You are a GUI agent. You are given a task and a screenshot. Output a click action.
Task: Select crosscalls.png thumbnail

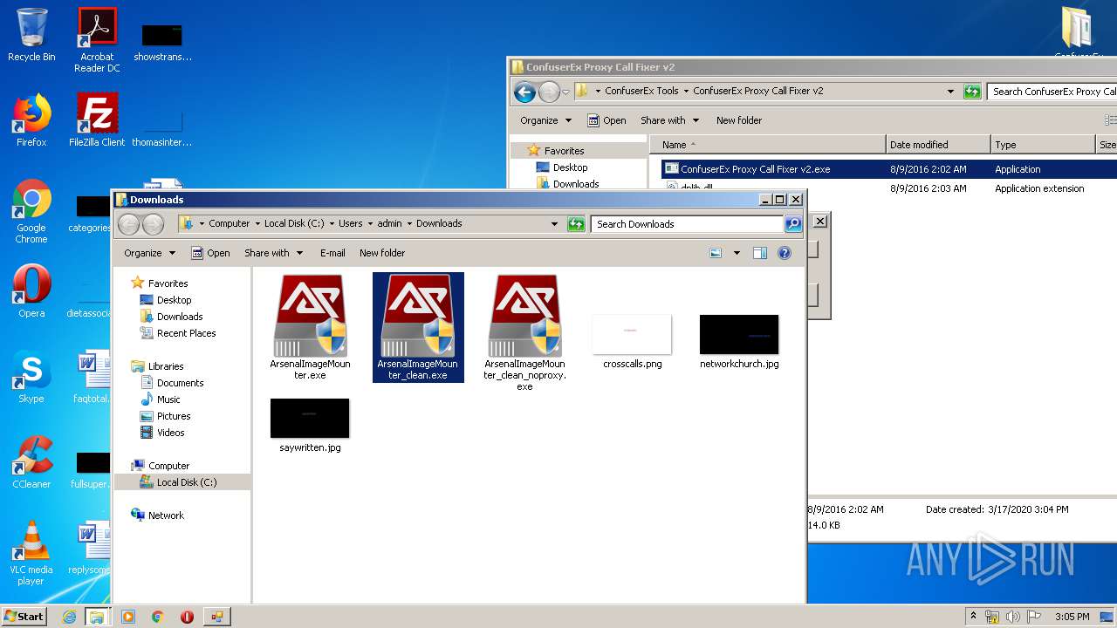(632, 342)
